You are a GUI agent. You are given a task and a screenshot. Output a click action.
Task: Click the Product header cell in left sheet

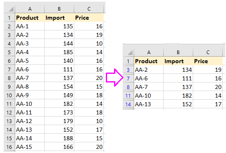point(30,18)
